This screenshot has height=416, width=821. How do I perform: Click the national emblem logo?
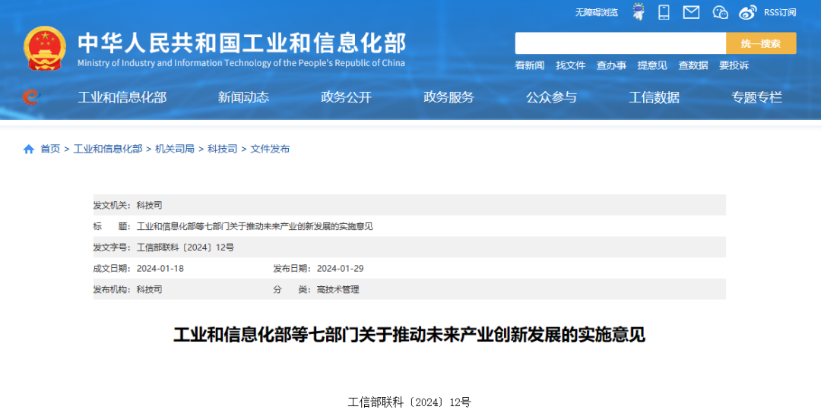(45, 49)
